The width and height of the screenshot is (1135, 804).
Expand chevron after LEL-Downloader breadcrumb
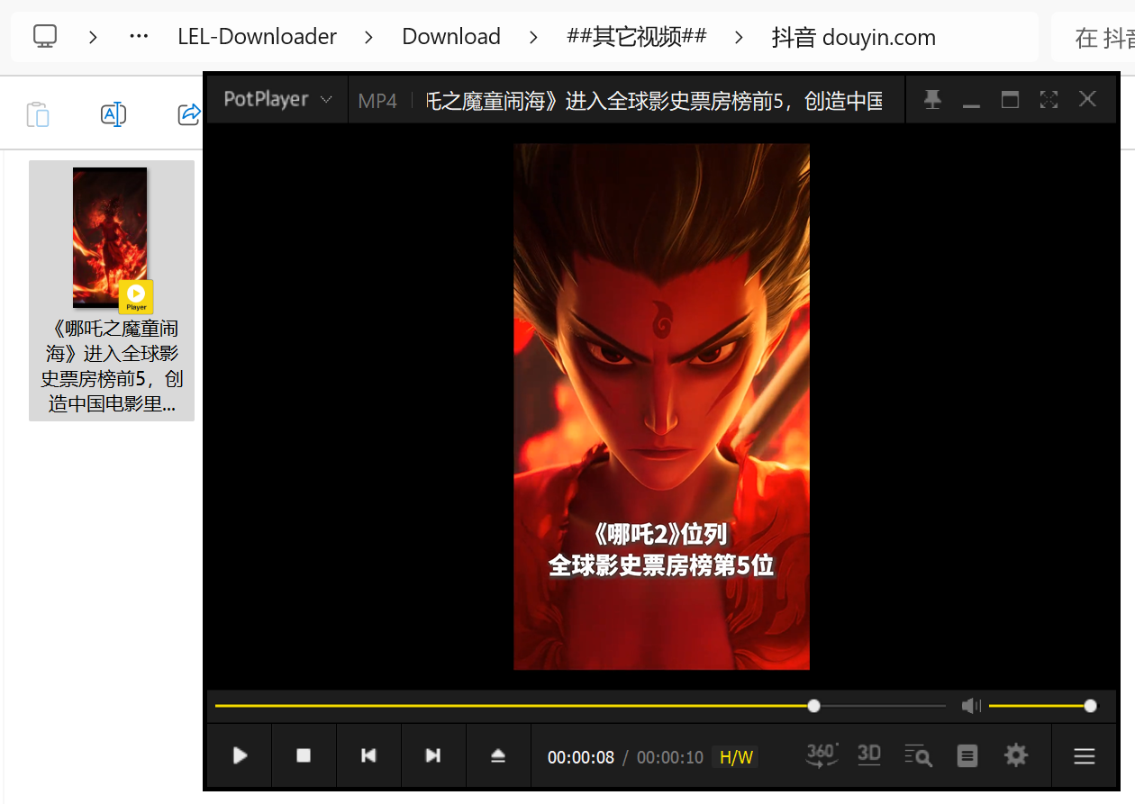pyautogui.click(x=369, y=37)
